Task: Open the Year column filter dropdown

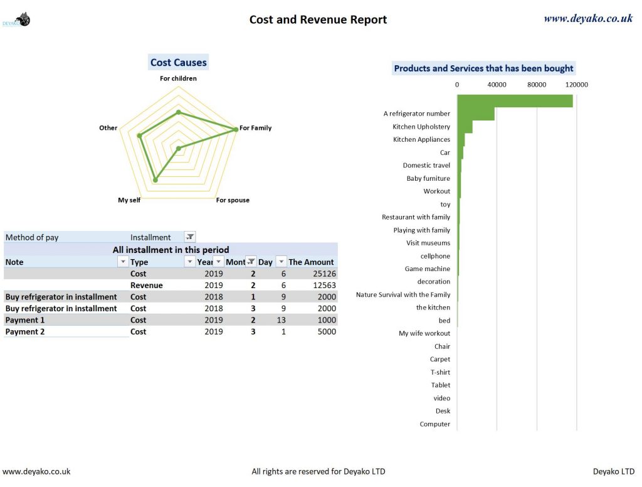Action: (219, 262)
